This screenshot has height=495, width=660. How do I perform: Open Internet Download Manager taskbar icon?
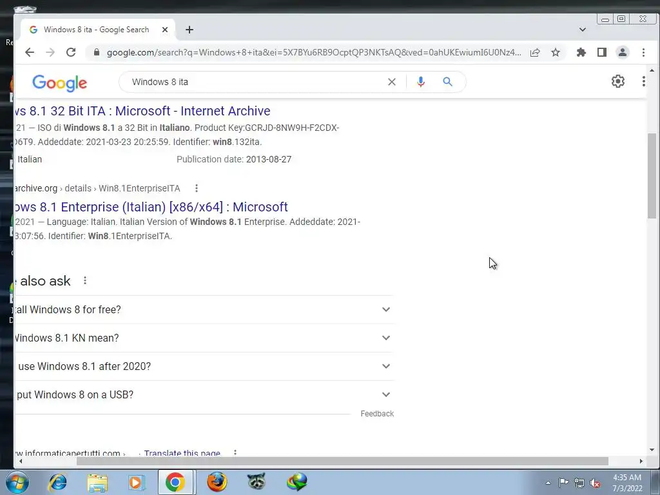(x=296, y=482)
